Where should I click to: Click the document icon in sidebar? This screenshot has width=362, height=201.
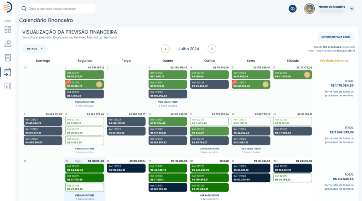[8, 58]
